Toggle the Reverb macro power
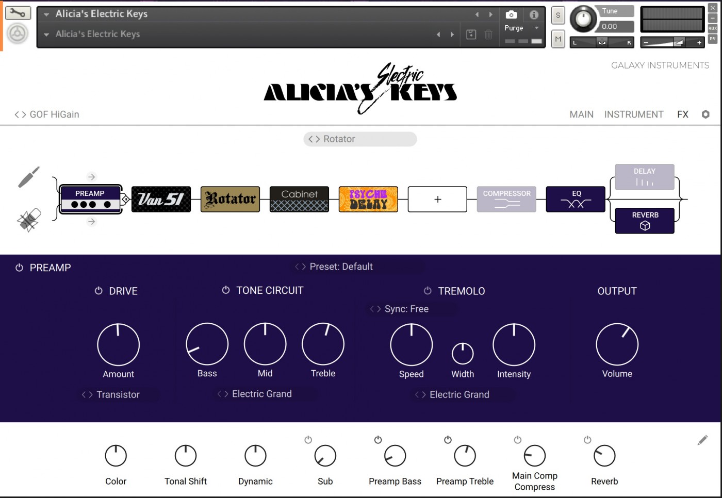722x498 pixels. (x=587, y=440)
